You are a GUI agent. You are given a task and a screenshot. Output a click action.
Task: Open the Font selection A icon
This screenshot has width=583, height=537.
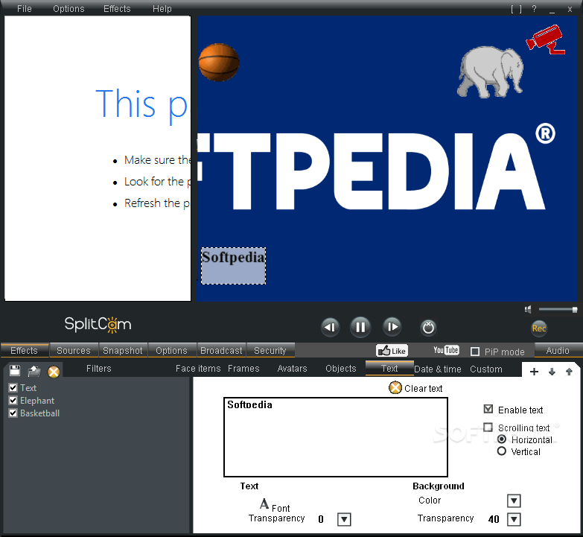(x=264, y=504)
